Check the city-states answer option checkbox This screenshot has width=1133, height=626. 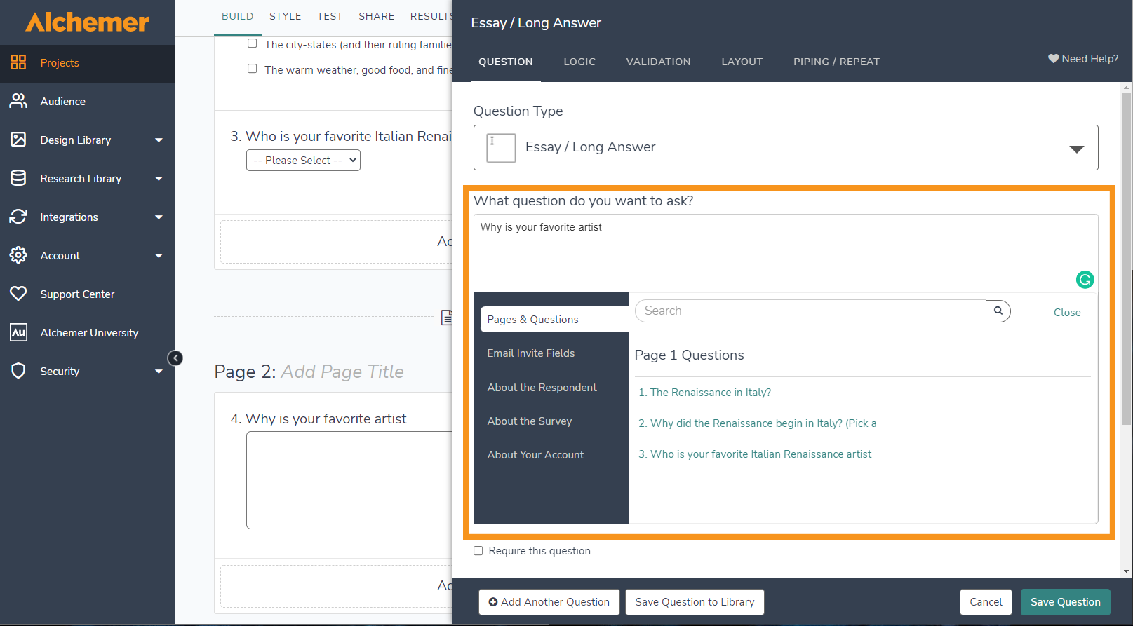(253, 43)
